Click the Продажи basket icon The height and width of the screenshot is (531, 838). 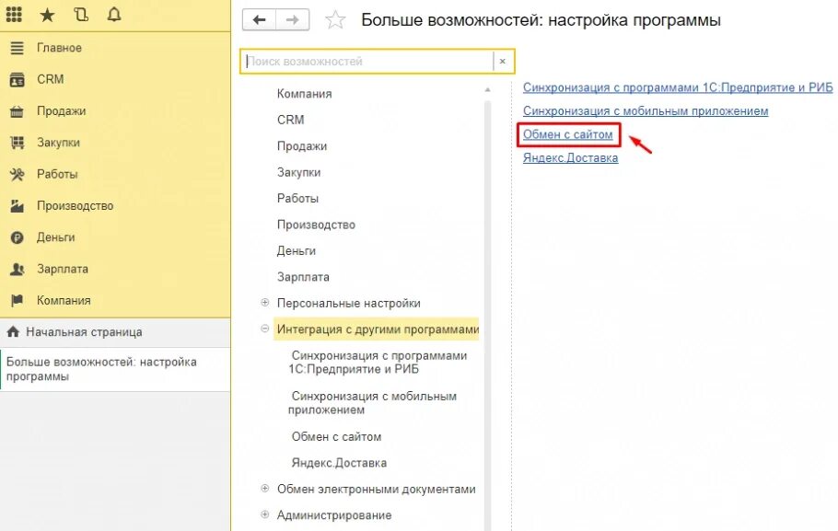pos(17,111)
